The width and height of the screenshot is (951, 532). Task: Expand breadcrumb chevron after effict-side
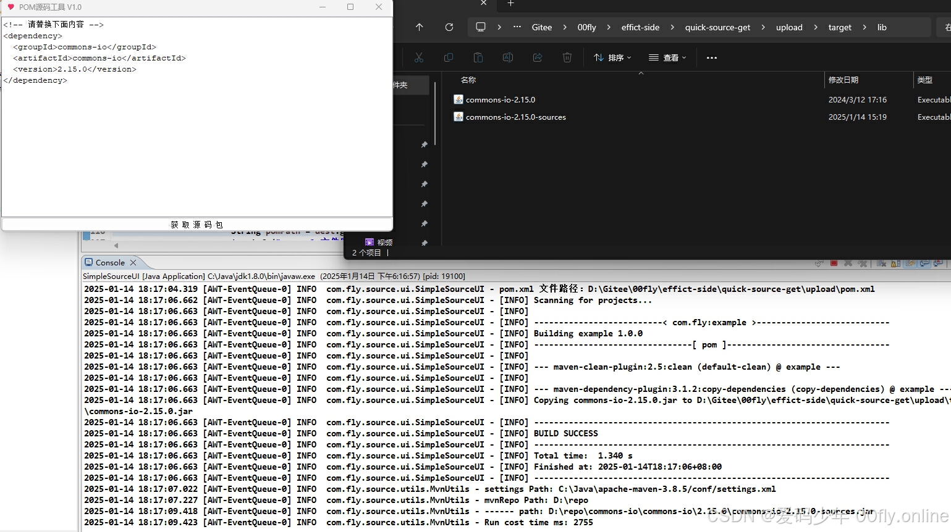[672, 27]
